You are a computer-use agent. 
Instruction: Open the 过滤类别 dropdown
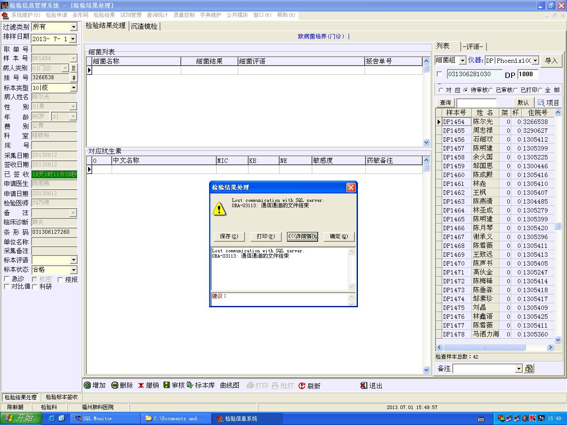click(x=74, y=27)
